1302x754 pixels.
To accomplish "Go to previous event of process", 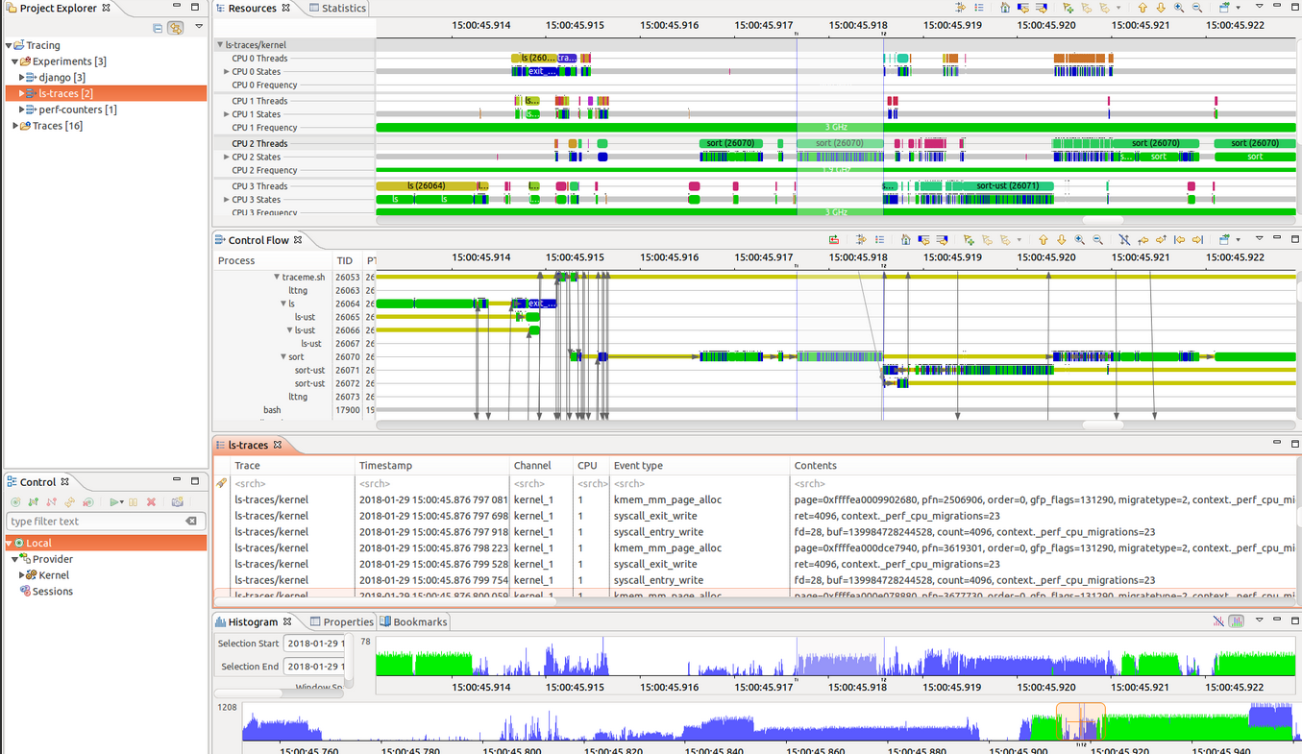I will [x=1180, y=240].
